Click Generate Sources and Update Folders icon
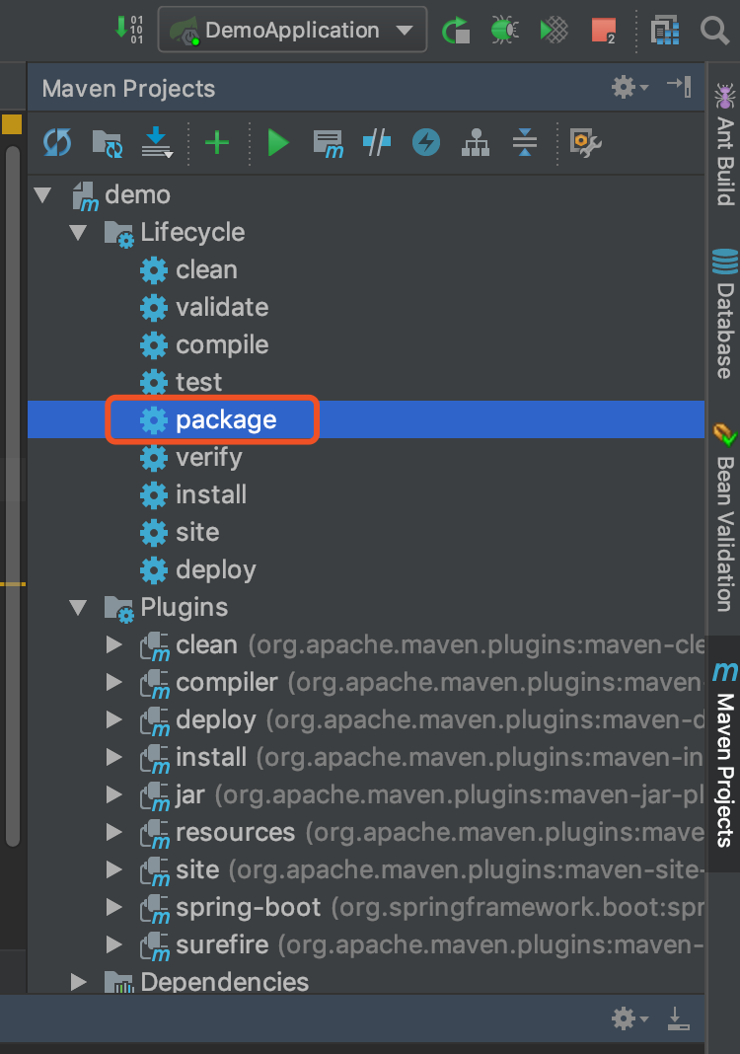This screenshot has height=1054, width=740. tap(107, 143)
